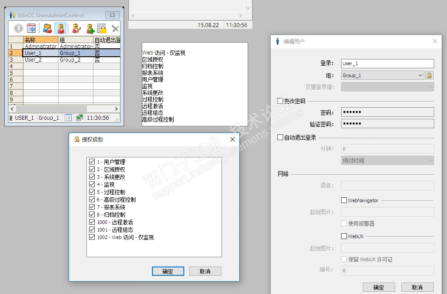Click the user figure icon in 编辑用户 title
This screenshot has height=294, width=447.
coord(278,41)
